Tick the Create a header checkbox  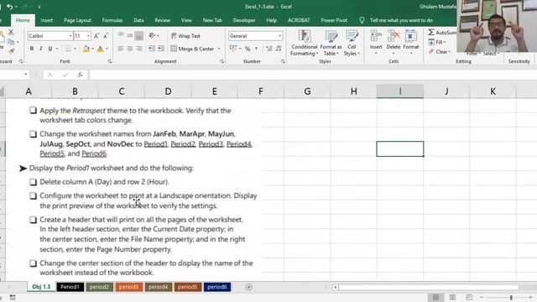pyautogui.click(x=33, y=220)
